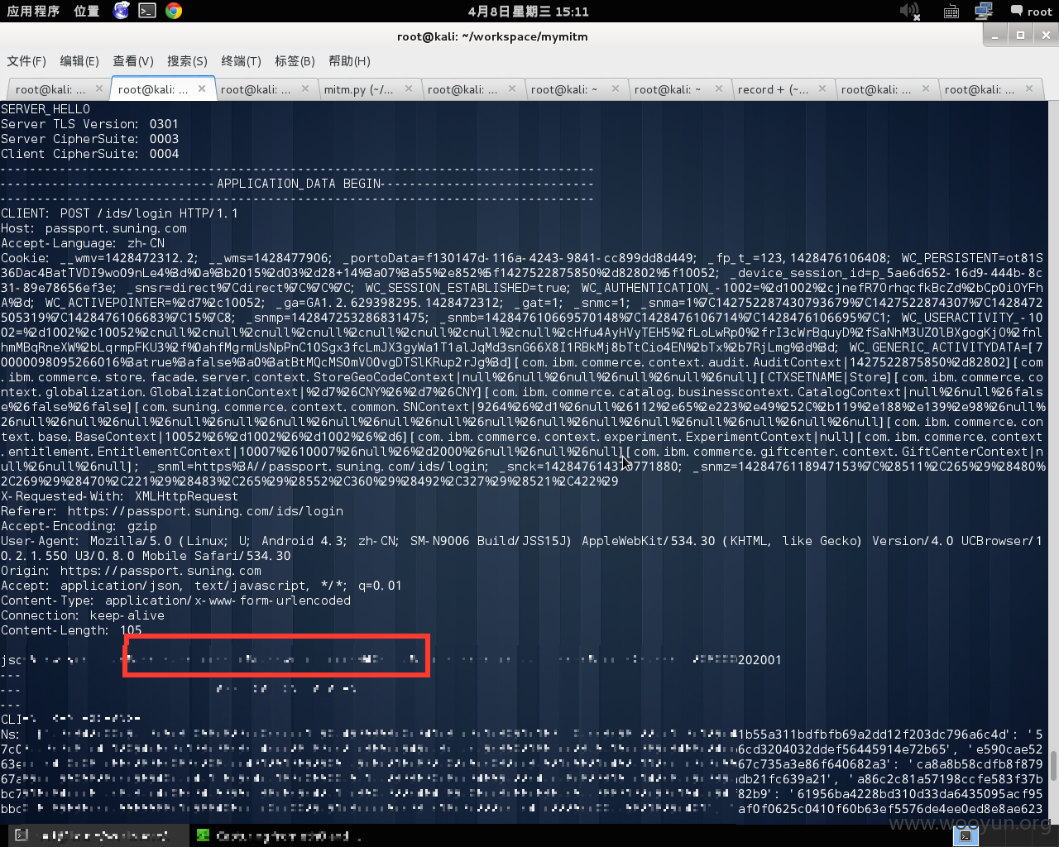Click the terminal window taskbar button
Viewport: 1059px width, 847px height.
[x=98, y=836]
